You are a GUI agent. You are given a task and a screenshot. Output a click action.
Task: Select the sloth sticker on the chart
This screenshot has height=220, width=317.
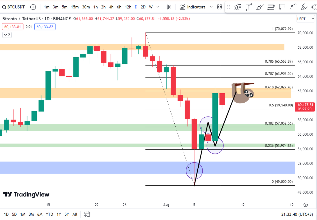[x=243, y=93]
